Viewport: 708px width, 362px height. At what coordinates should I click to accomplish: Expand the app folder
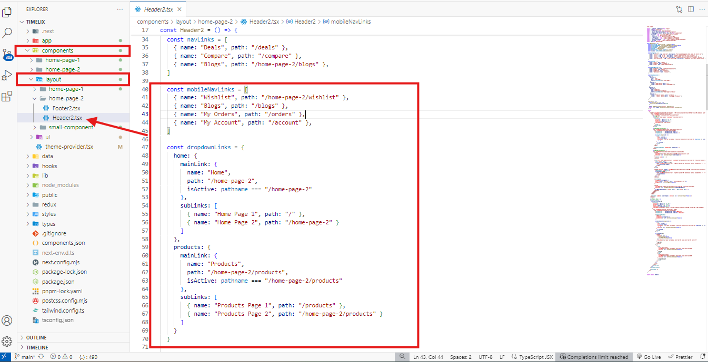73,40
